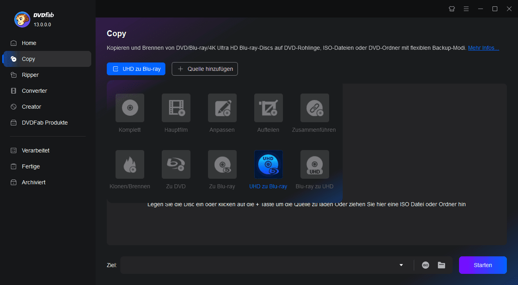The image size is (518, 285).
Task: Select the Klonen/Brennen mode icon
Action: (x=130, y=164)
